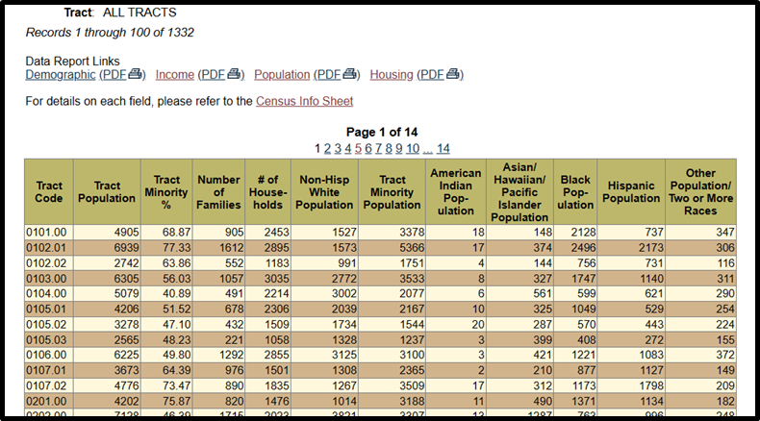
Task: Open the Population PDF printer icon
Action: pyautogui.click(x=351, y=75)
